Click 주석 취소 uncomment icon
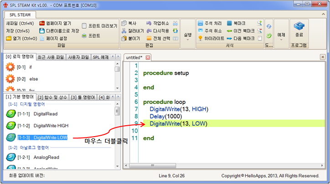The image size is (330, 184). click(x=201, y=31)
